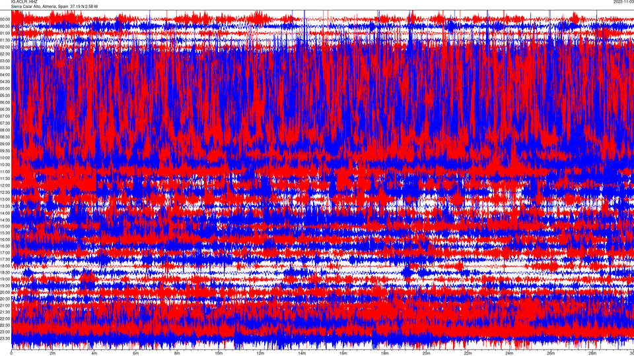Viewport: 634px width, 356px height.
Task: Click the 14m tick label on bottom axis
Action: (x=302, y=353)
